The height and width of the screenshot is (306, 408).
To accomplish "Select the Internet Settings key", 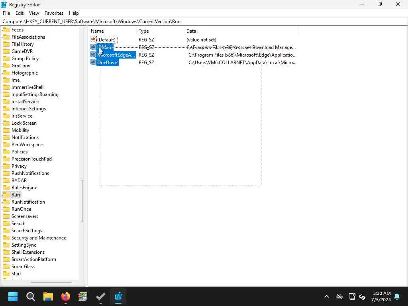I will point(29,109).
